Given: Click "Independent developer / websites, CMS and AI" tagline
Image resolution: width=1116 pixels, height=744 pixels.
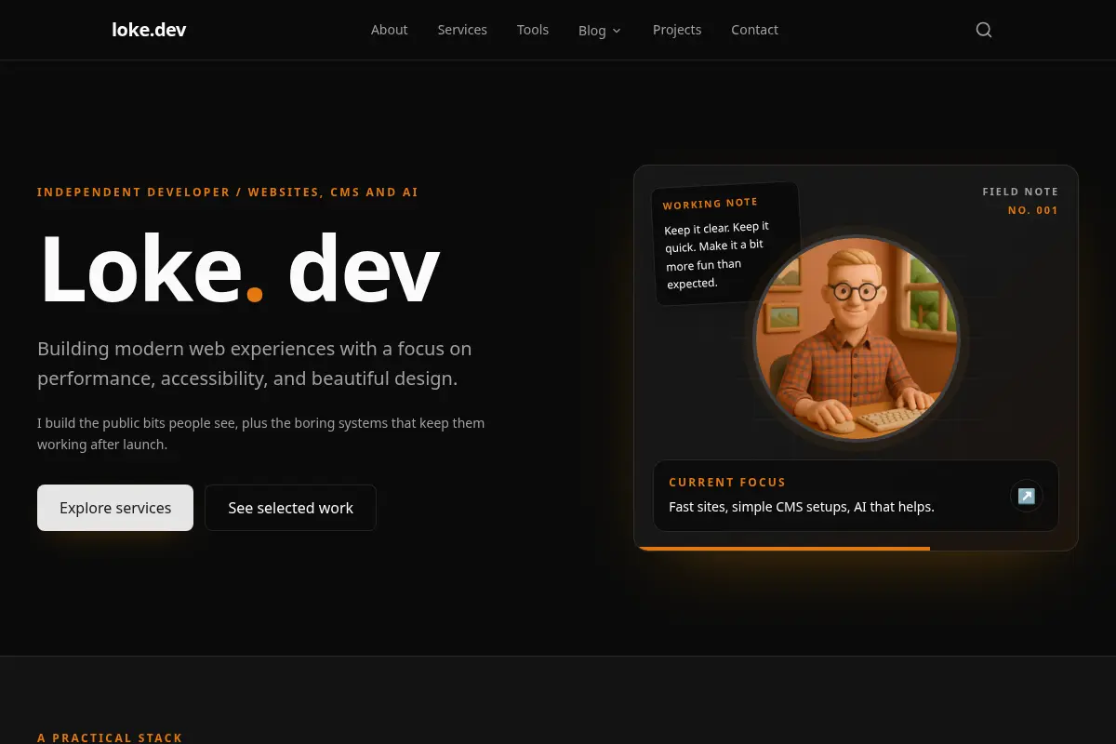Looking at the screenshot, I should (x=228, y=193).
